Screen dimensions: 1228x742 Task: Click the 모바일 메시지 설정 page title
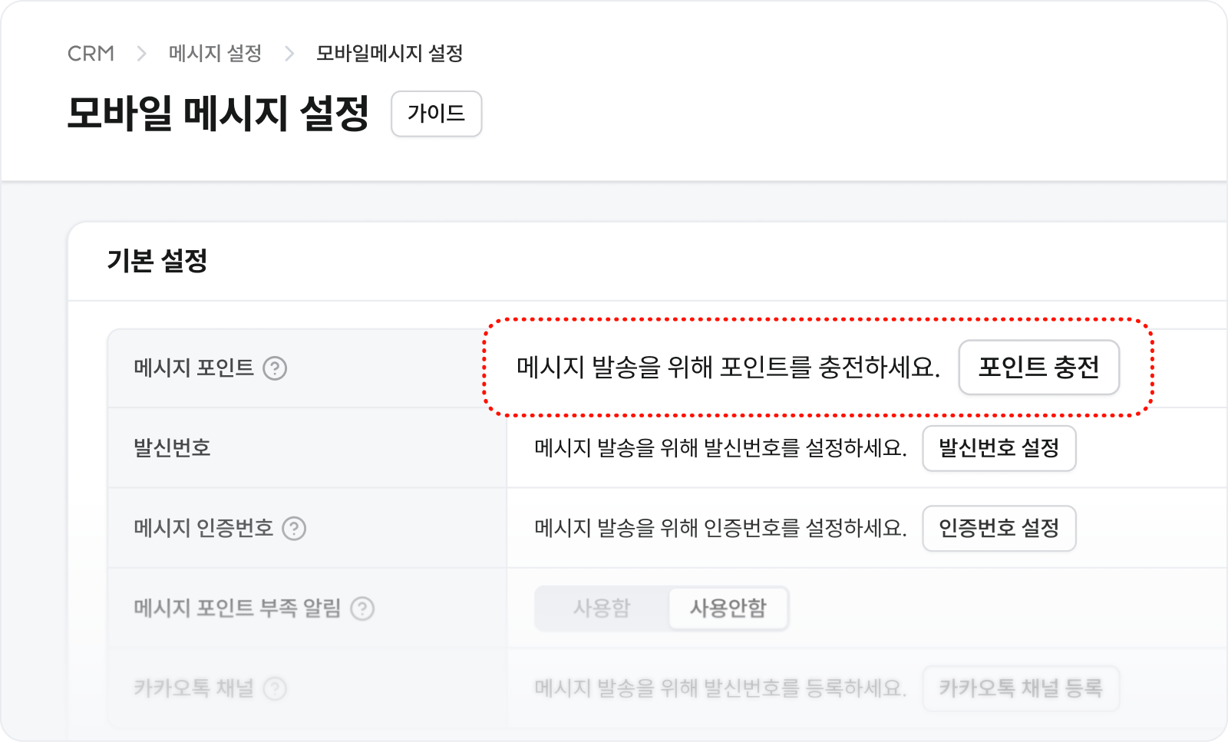click(218, 114)
